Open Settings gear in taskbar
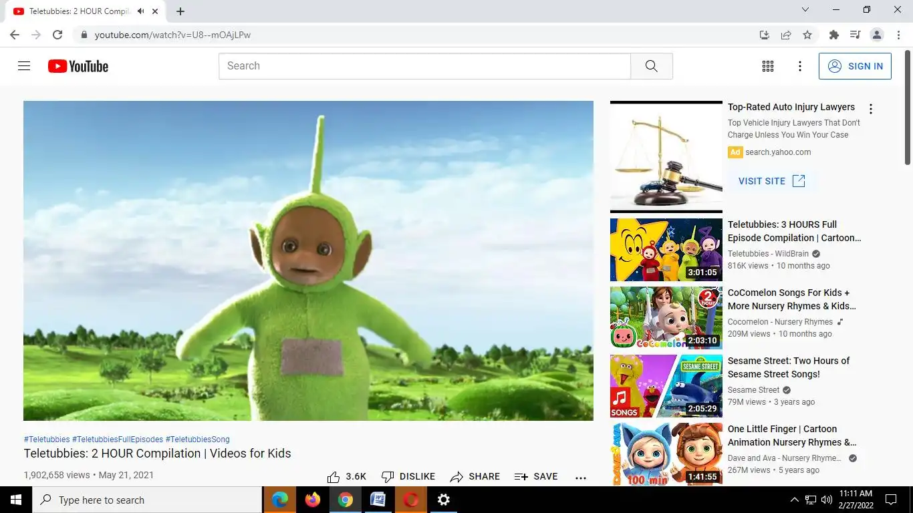Screen dimensions: 913x513 (444, 500)
